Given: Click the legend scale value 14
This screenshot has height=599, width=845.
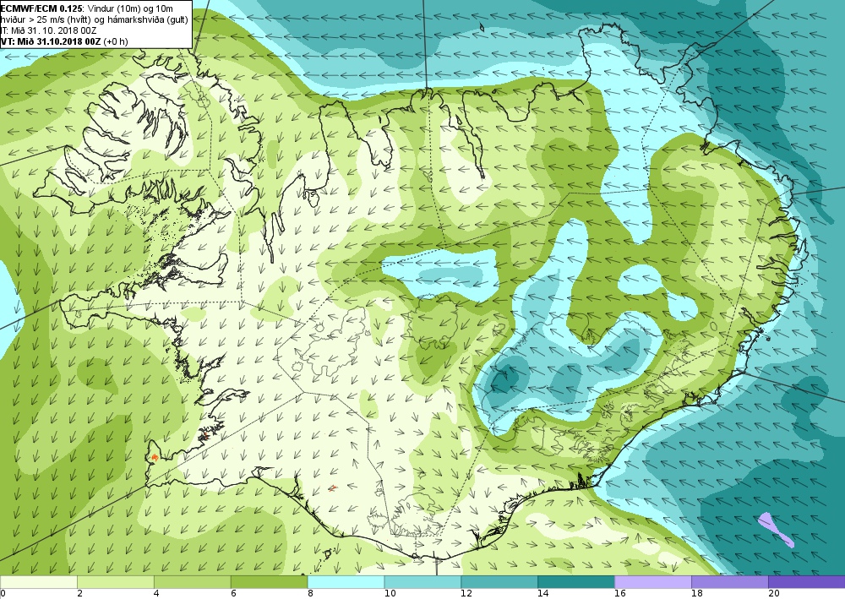Looking at the screenshot, I should pos(543,594).
